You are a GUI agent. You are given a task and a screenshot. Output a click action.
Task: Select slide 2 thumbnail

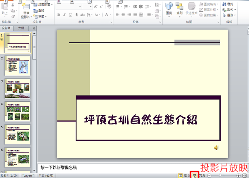point(17,66)
